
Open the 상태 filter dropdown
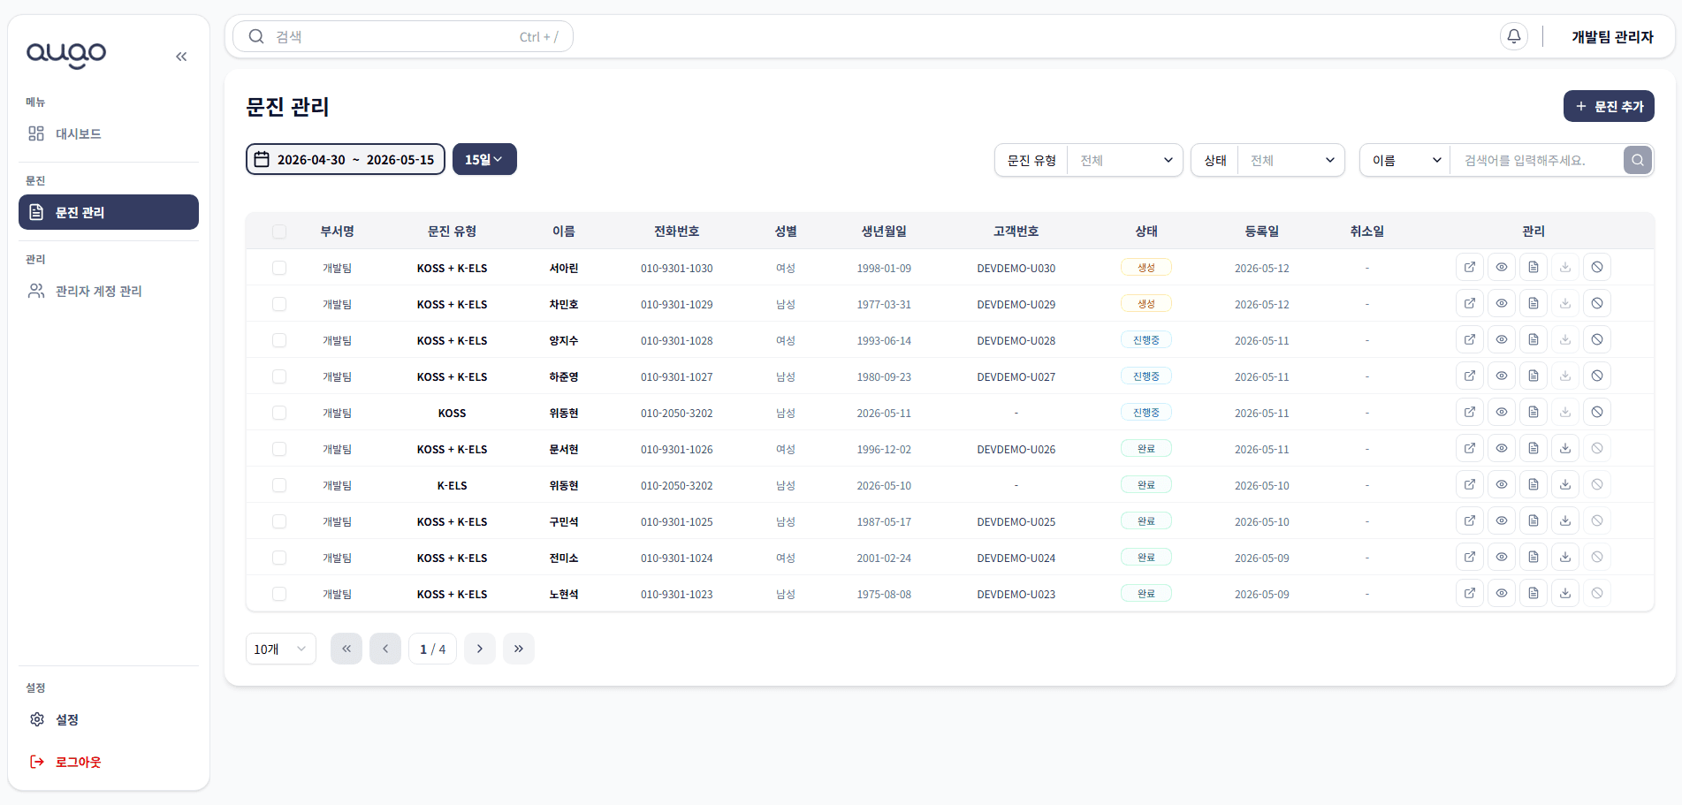(x=1267, y=160)
